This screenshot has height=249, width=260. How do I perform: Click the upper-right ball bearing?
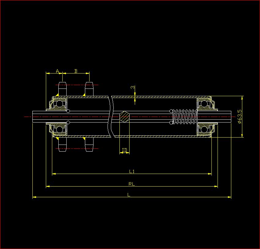click(204, 104)
